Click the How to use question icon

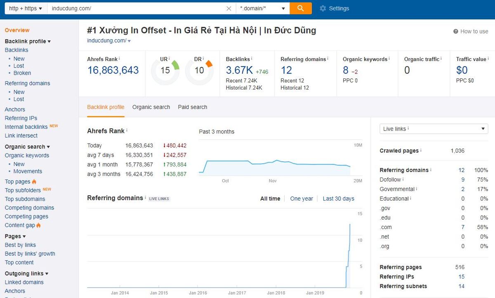456,31
